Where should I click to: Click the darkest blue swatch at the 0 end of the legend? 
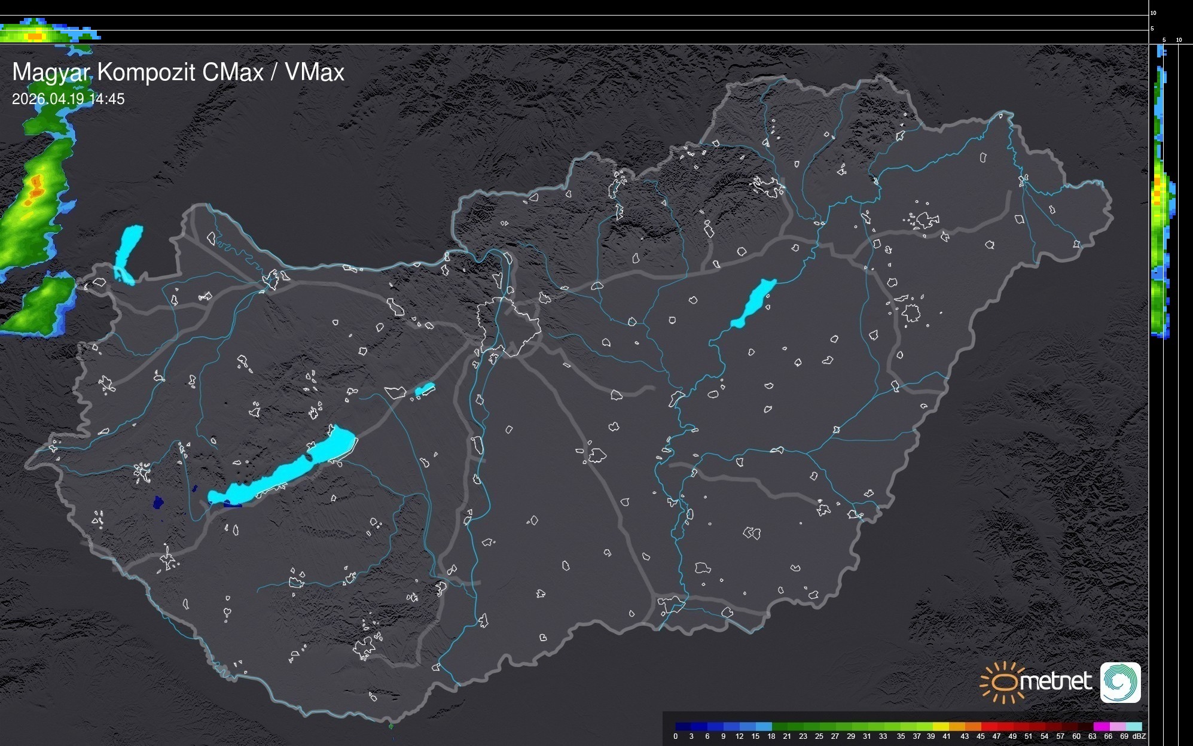click(683, 726)
